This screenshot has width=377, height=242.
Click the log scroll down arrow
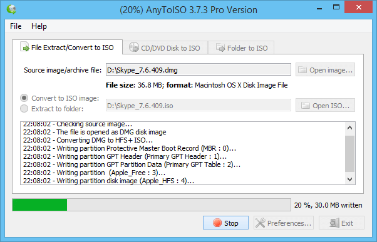click(x=350, y=179)
